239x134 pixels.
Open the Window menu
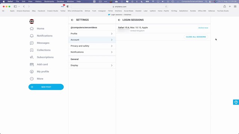click(x=70, y=1)
